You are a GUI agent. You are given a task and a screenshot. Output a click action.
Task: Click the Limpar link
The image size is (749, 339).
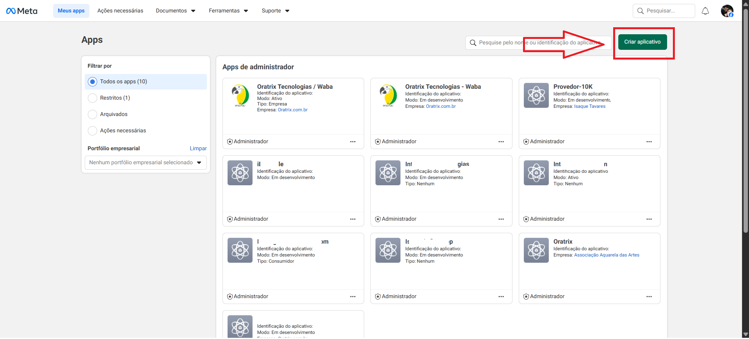198,149
